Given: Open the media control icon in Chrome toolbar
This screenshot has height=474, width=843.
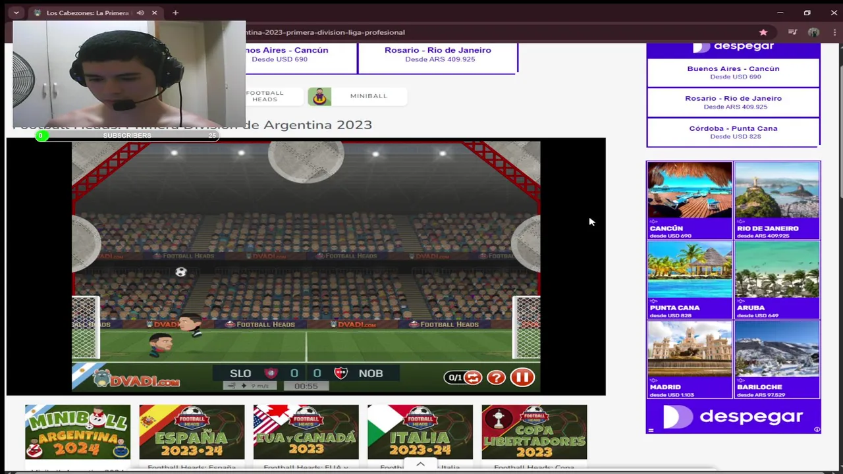Looking at the screenshot, I should (792, 32).
